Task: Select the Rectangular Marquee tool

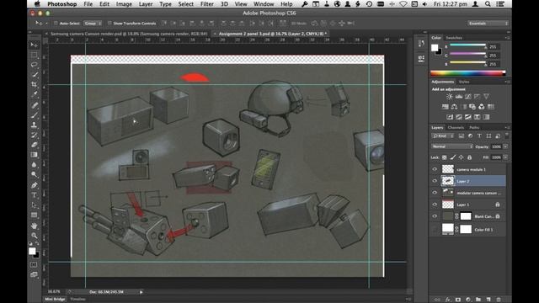Action: tap(34, 55)
